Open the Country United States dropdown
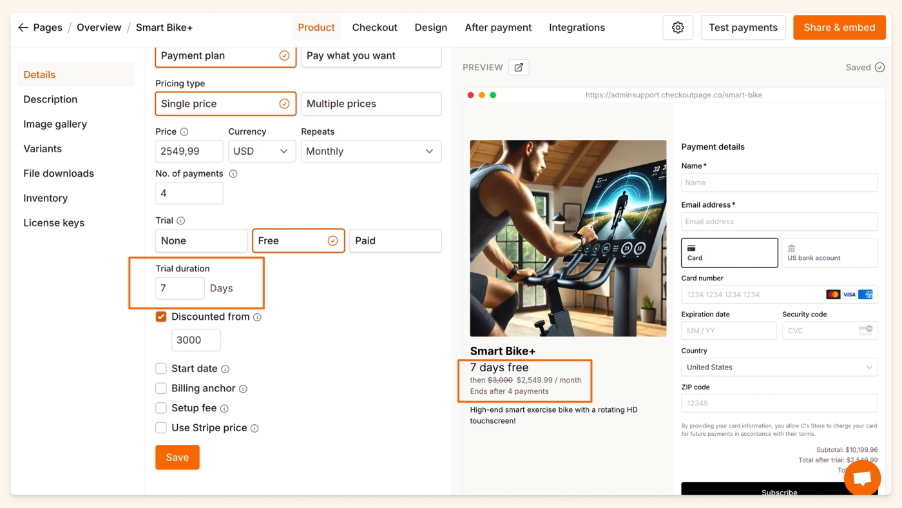The width and height of the screenshot is (902, 508). pyautogui.click(x=780, y=367)
